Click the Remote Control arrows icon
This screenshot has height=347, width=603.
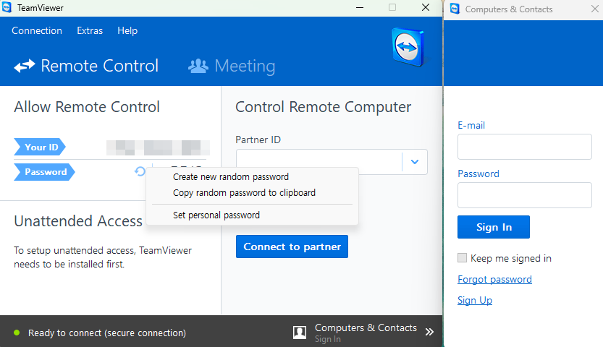tap(24, 66)
